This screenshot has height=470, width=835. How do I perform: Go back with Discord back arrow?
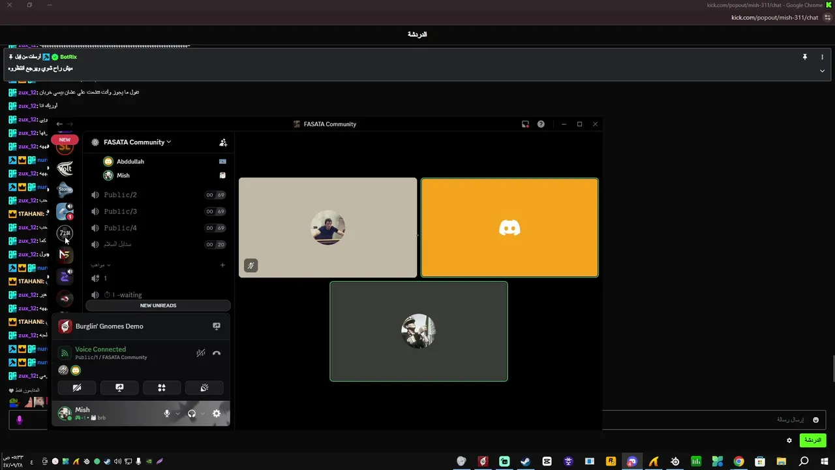(59, 124)
